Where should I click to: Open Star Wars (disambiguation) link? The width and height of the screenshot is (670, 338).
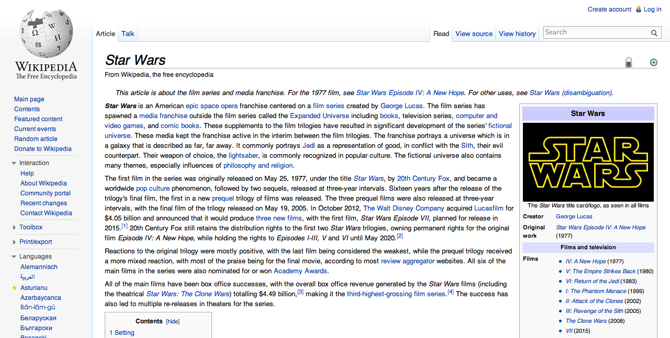[571, 93]
